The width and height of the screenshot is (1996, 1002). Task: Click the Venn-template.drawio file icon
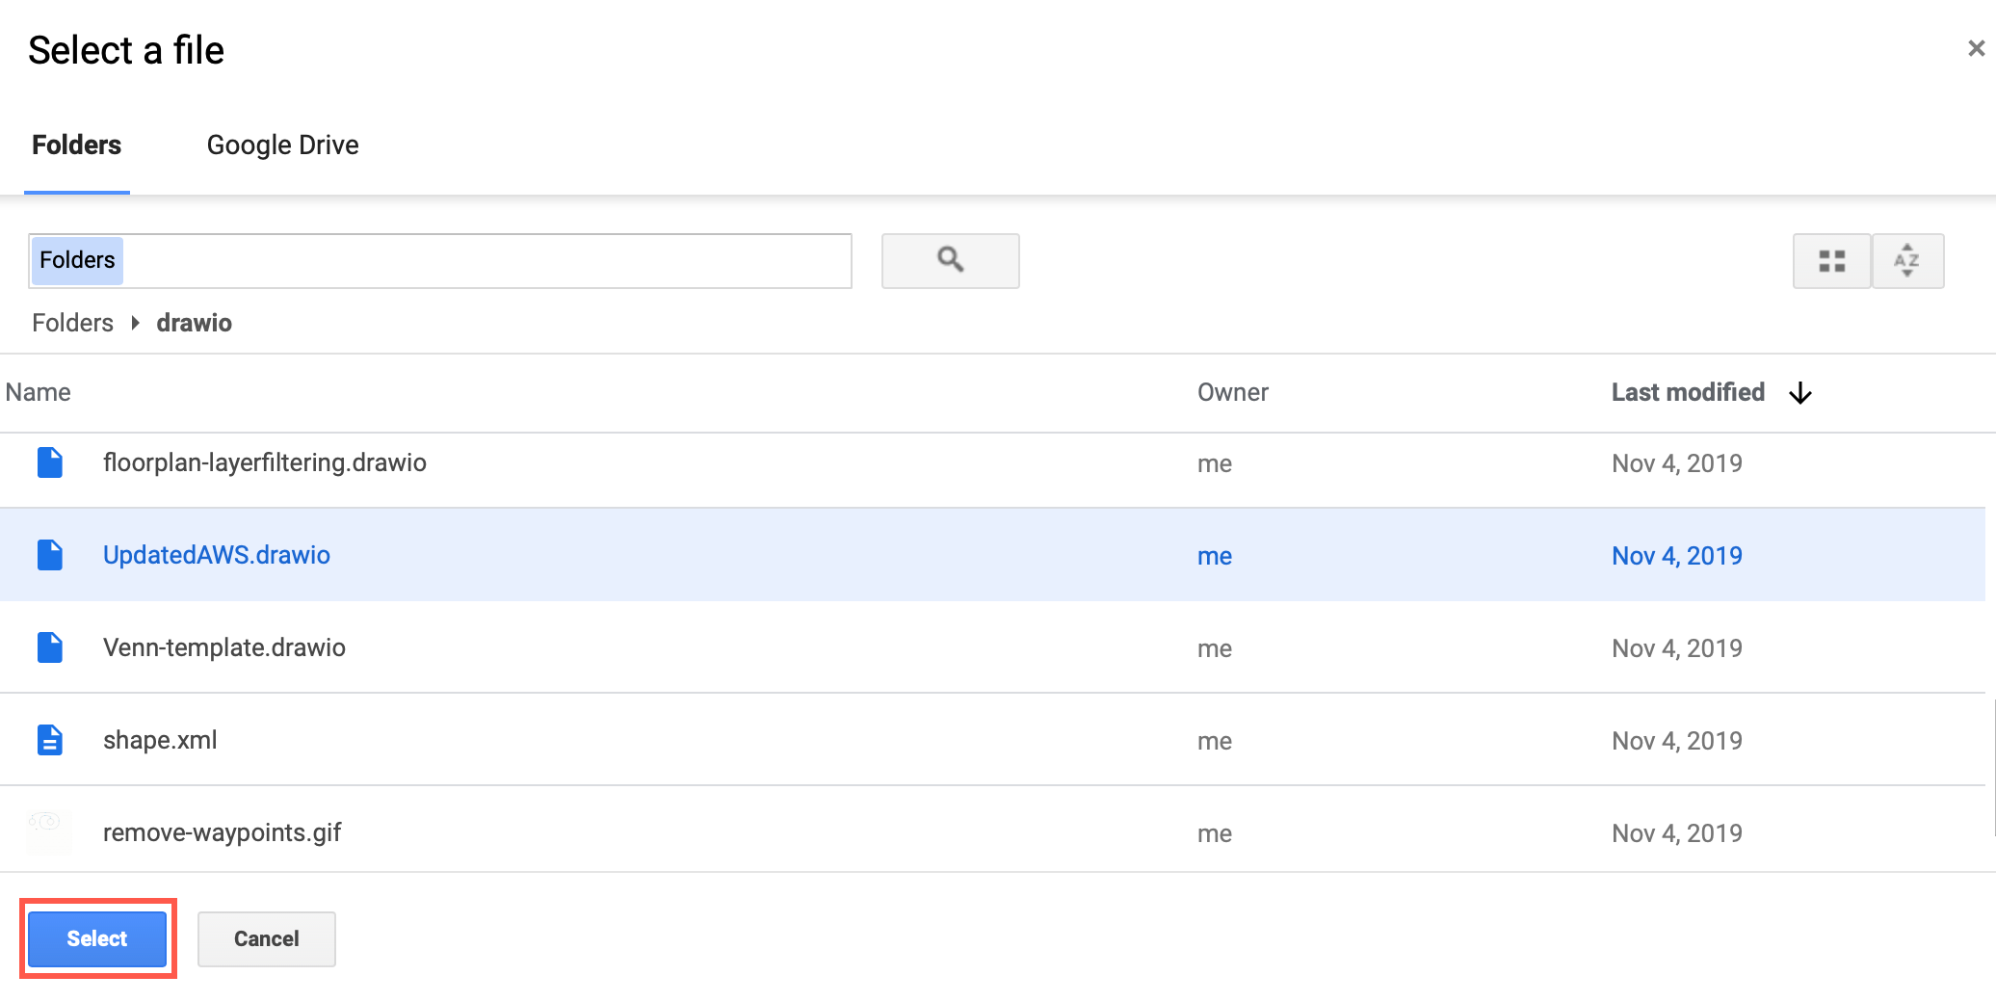[x=50, y=646]
